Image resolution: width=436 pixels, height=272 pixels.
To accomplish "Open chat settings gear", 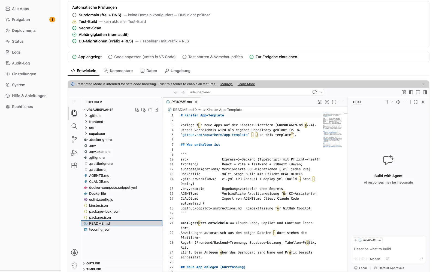I will coord(398,102).
